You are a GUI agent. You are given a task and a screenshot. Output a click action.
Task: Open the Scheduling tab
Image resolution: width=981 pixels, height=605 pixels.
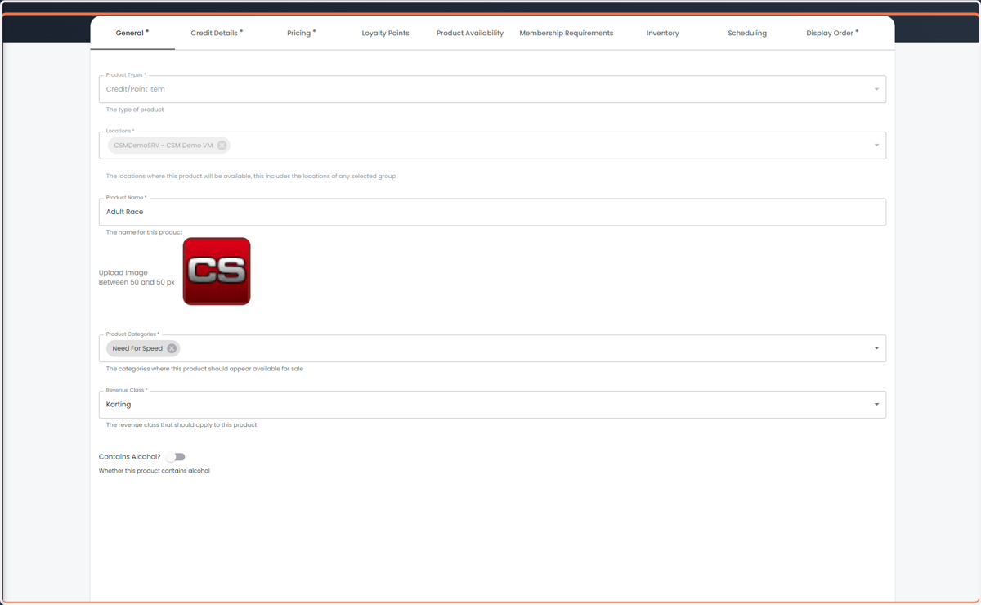tap(747, 33)
